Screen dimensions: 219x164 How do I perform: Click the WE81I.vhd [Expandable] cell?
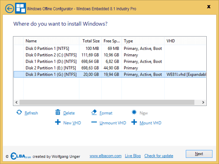186,74
